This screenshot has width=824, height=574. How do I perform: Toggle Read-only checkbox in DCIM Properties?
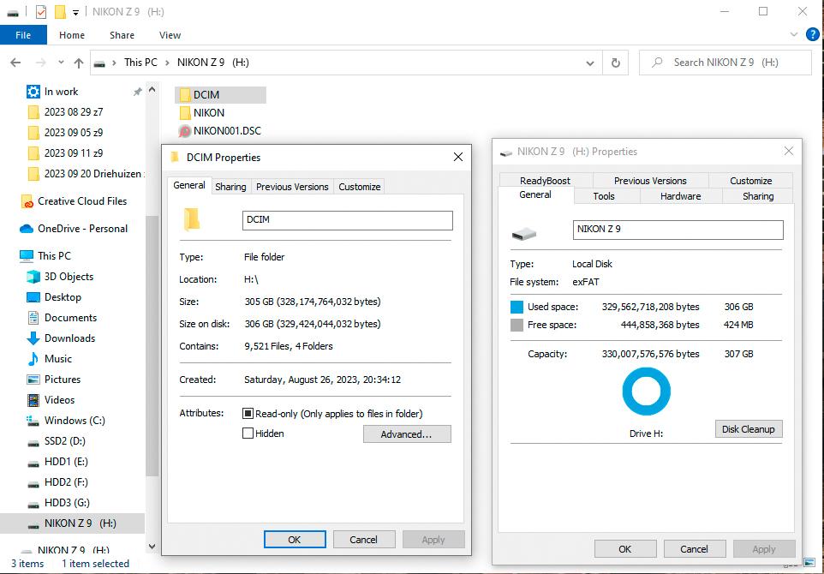[248, 414]
